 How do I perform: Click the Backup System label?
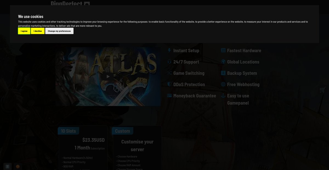pos(242,73)
